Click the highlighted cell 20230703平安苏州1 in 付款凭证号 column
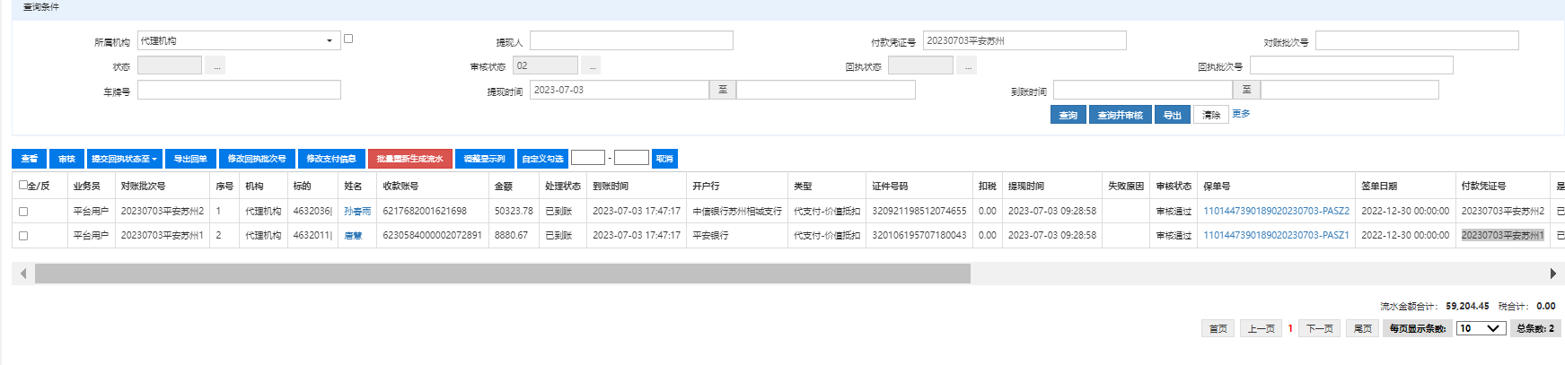The width and height of the screenshot is (1565, 365). [x=1503, y=236]
